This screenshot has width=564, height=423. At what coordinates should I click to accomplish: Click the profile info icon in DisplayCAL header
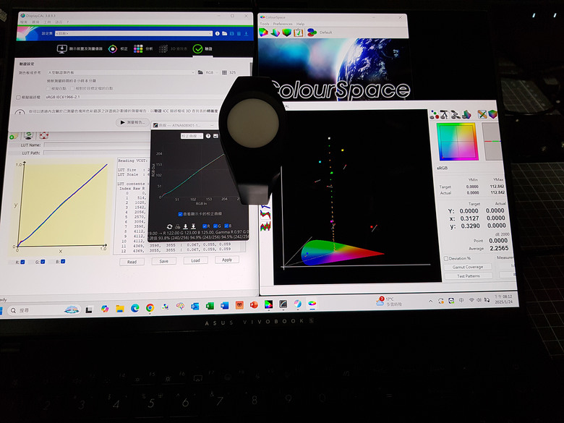[217, 33]
